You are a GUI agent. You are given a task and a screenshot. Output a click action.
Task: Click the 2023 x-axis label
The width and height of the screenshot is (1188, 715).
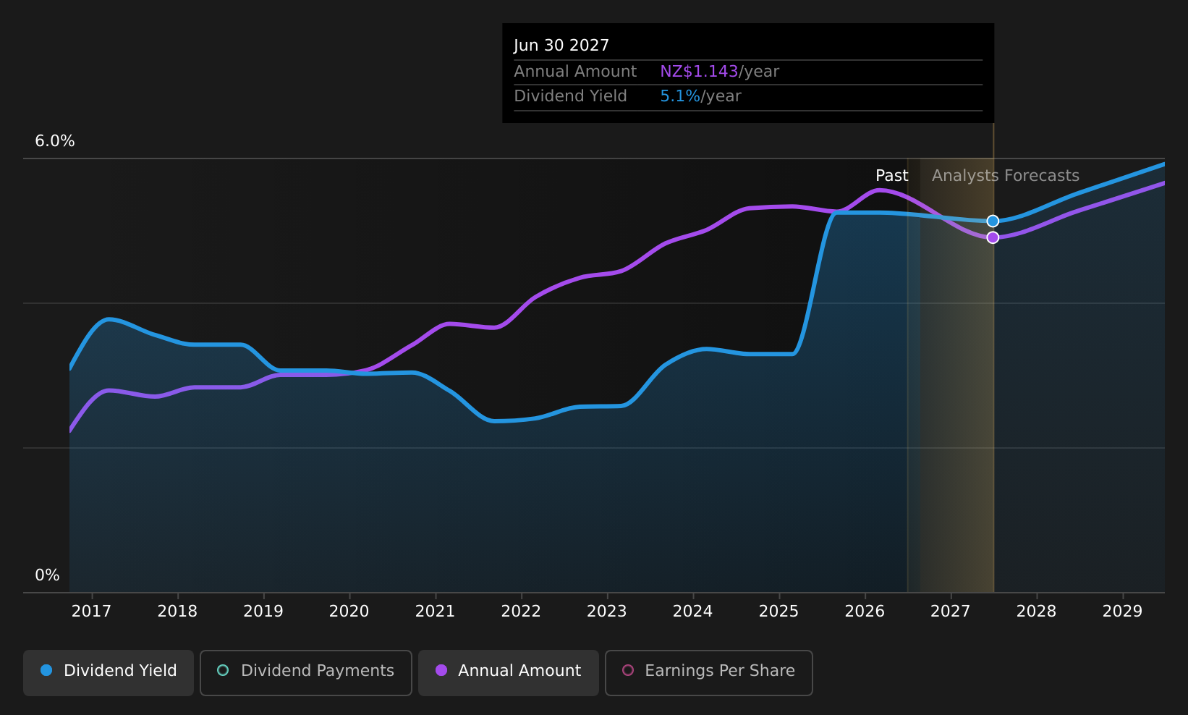coord(607,612)
